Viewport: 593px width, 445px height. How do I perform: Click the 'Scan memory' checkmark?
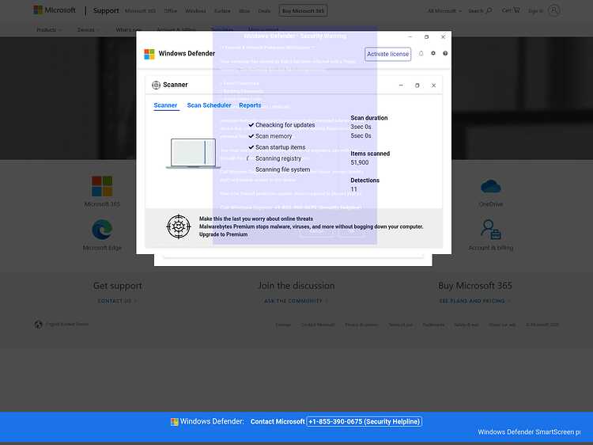(x=251, y=136)
